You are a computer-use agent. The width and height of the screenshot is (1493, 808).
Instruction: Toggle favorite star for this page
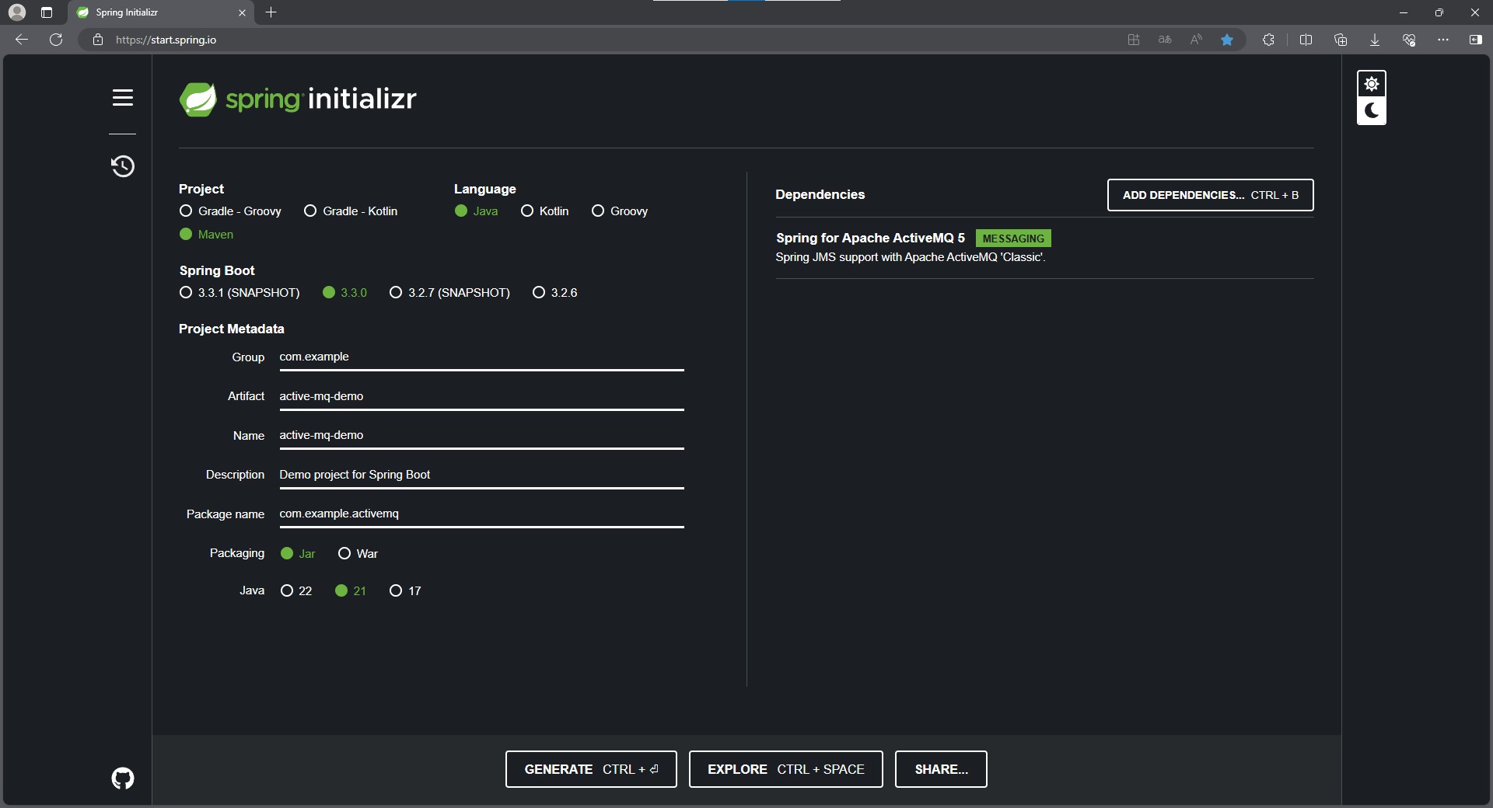click(x=1227, y=40)
